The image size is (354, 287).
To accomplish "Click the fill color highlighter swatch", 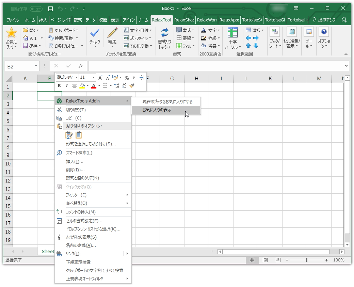I will tap(82, 86).
